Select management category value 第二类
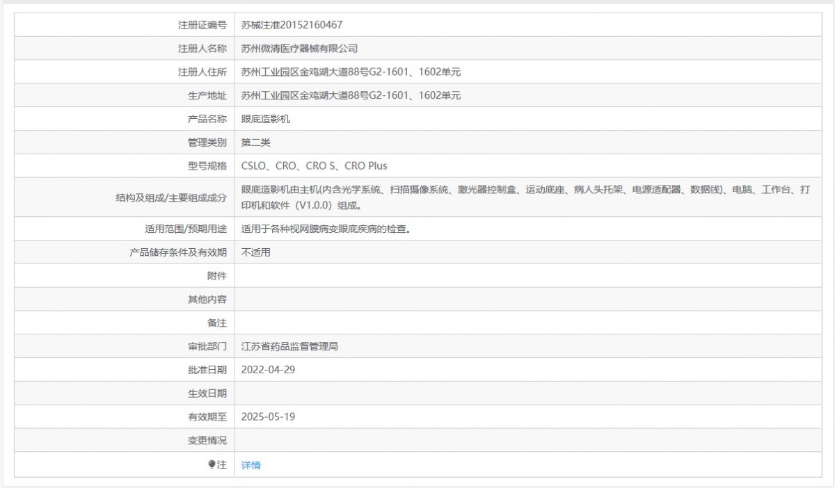The image size is (835, 488). coord(256,143)
